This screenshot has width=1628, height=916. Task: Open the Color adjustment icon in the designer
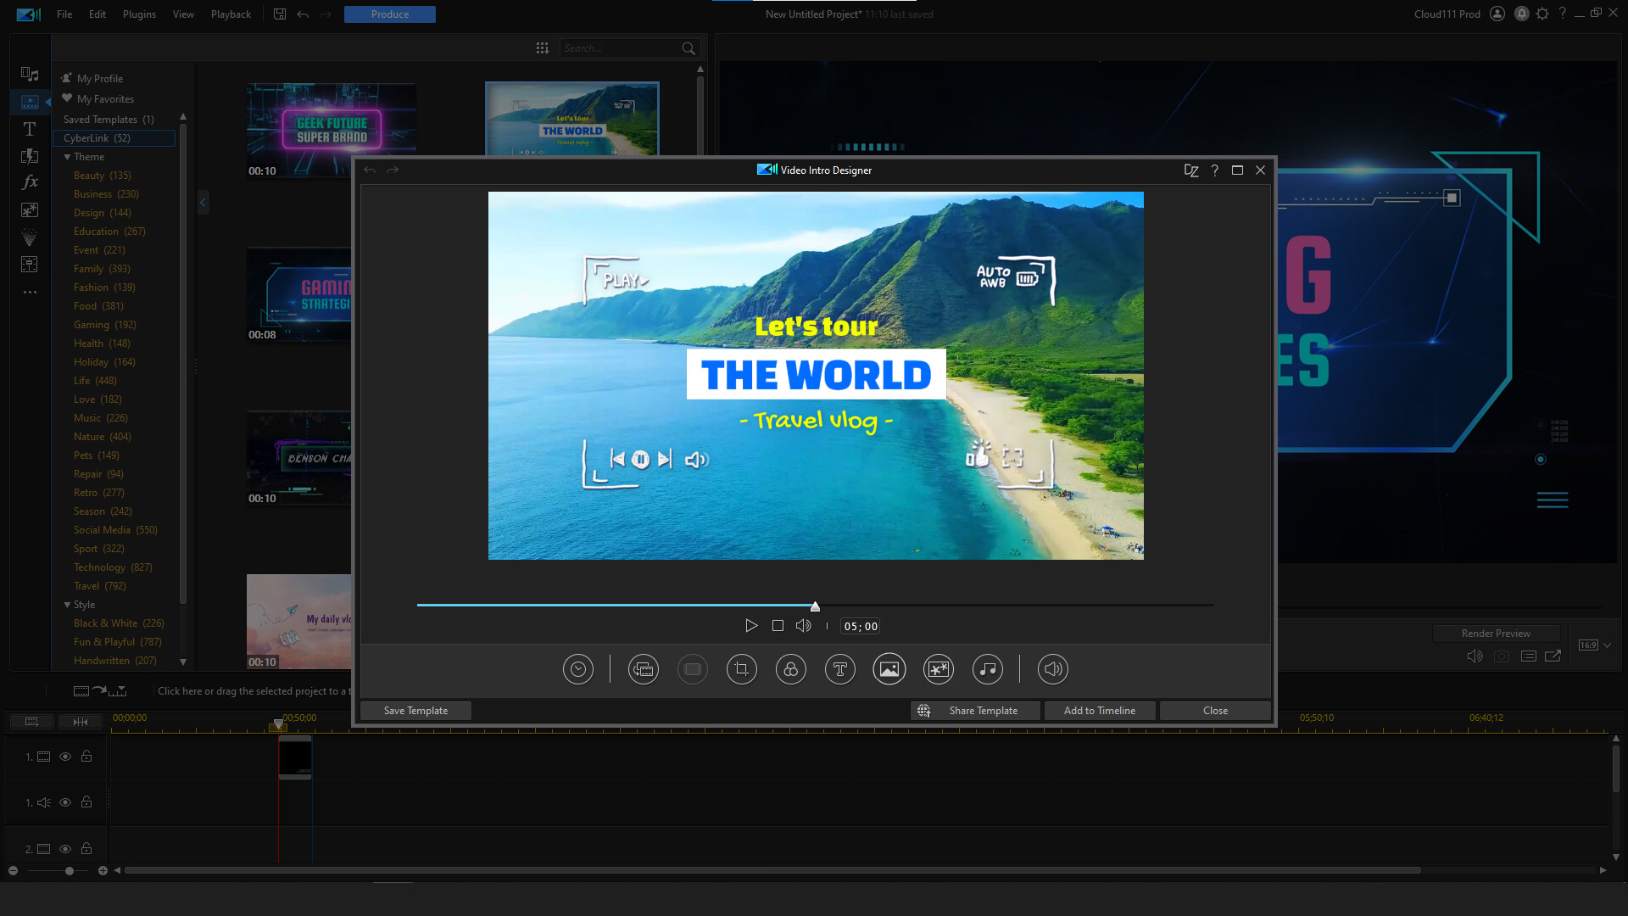(790, 669)
